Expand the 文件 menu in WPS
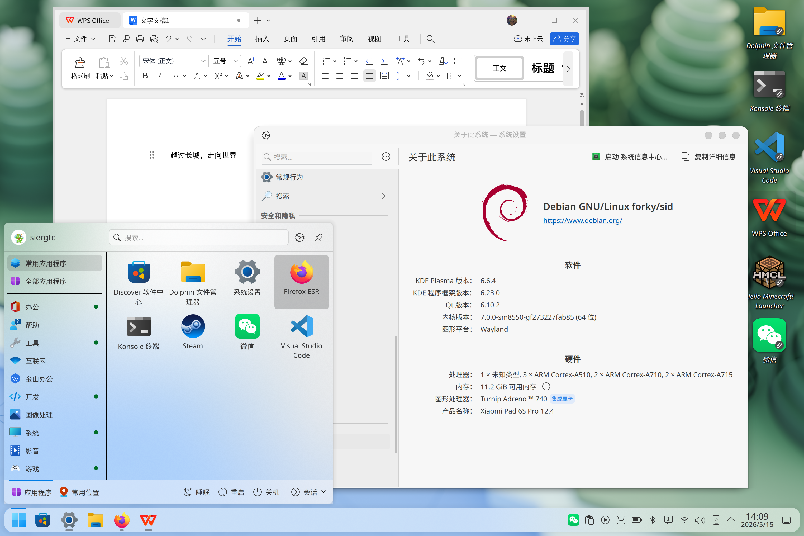 click(80, 39)
